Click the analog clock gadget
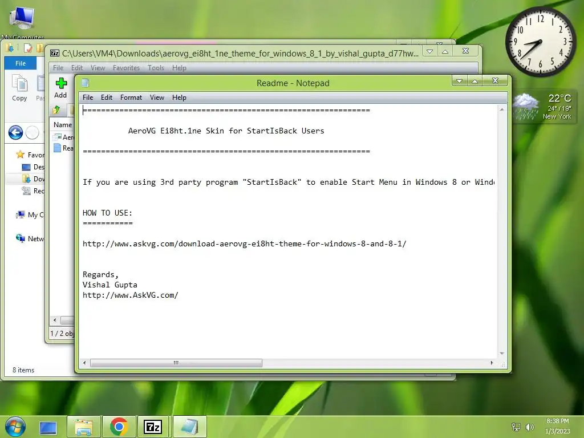This screenshot has width=584, height=438. (x=540, y=42)
